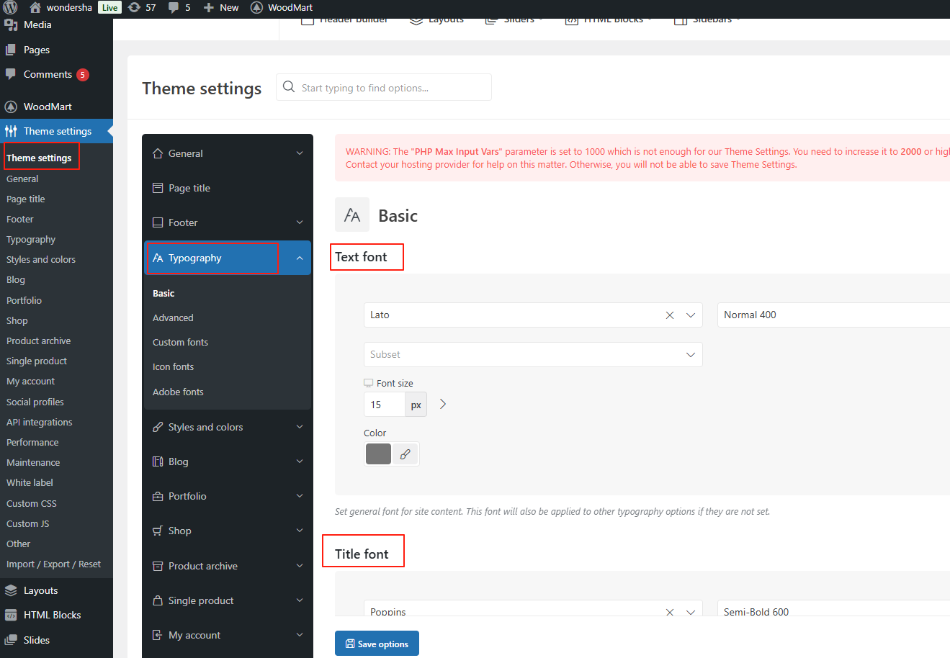Open Custom fonts submenu item
Image resolution: width=950 pixels, height=658 pixels.
[180, 342]
